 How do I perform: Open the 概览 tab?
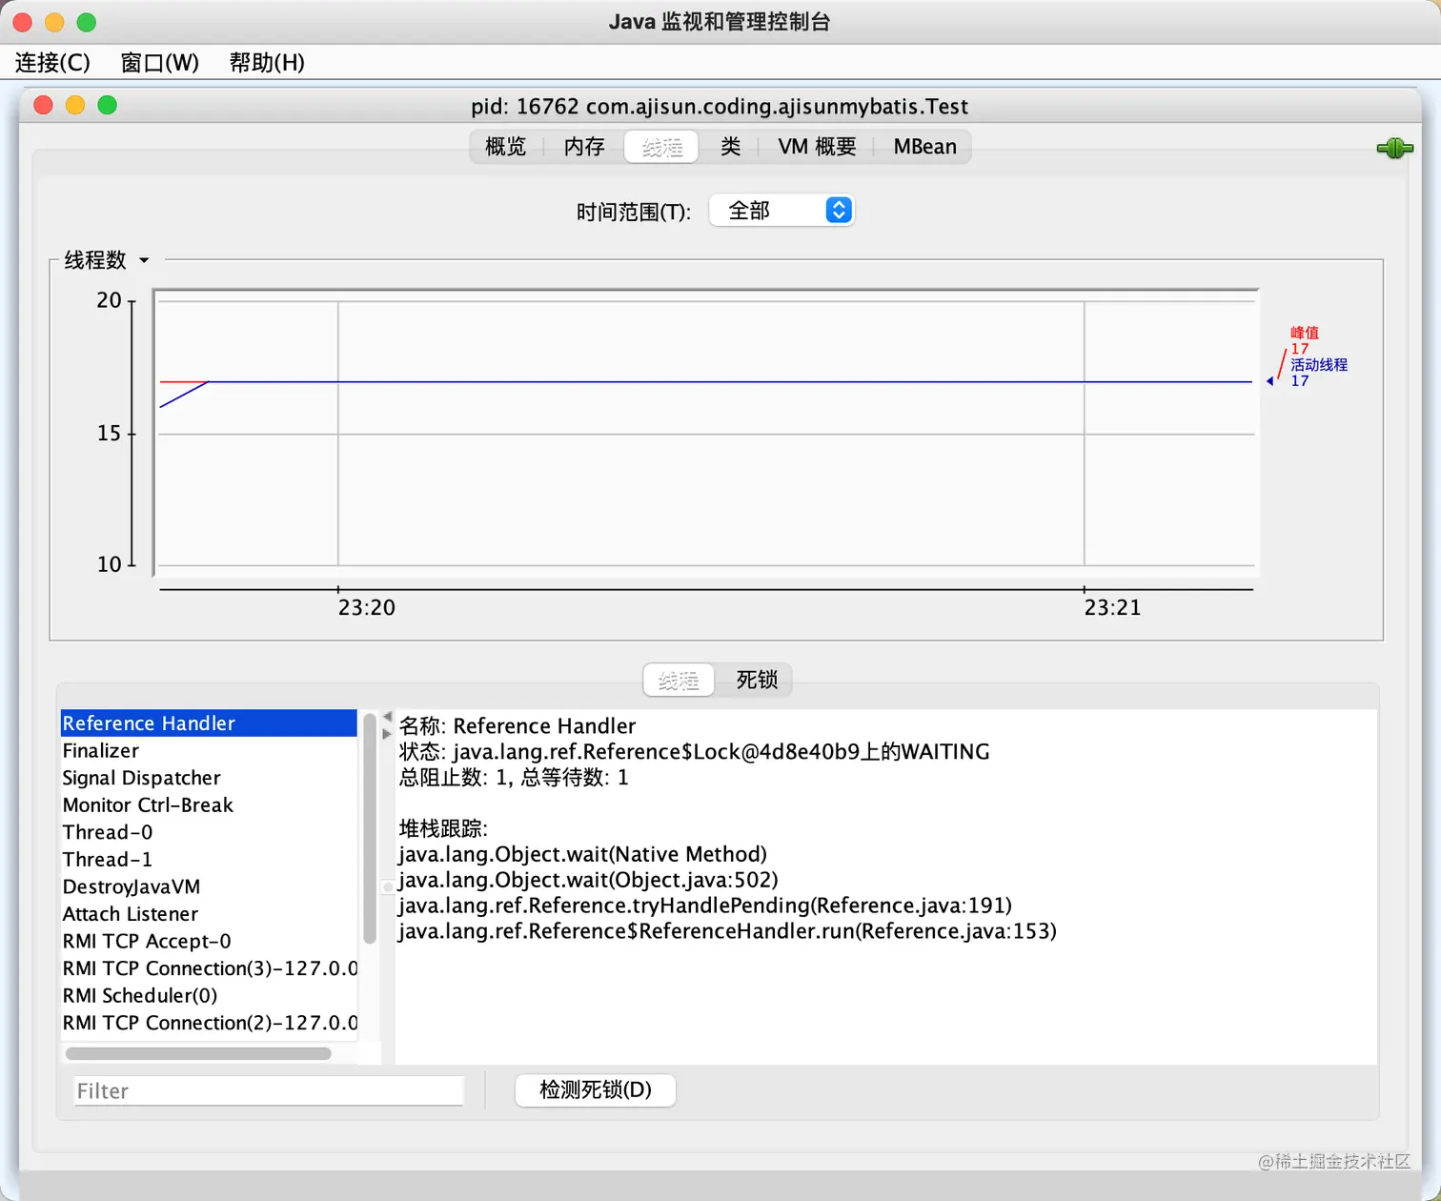[505, 146]
